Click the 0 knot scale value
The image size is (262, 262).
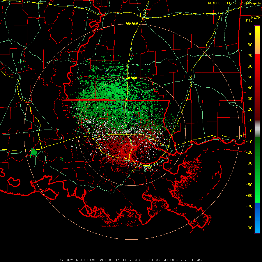[251, 131]
